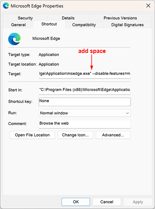The image size is (155, 209).
Task: Click Open File Location button
Action: pyautogui.click(x=32, y=135)
